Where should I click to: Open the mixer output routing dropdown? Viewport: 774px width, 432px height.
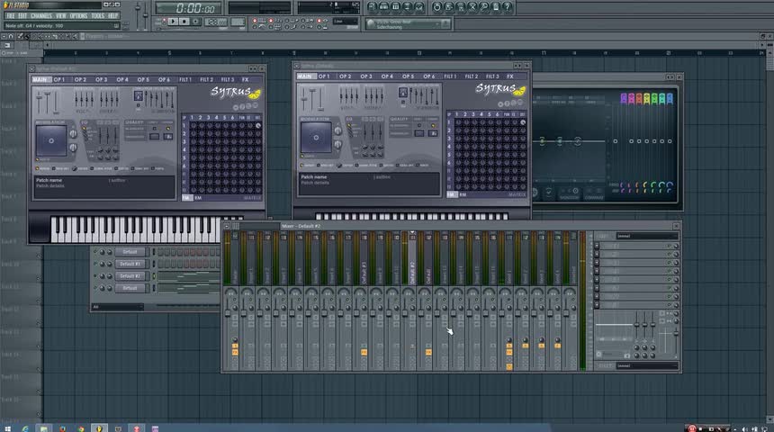pyautogui.click(x=646, y=366)
